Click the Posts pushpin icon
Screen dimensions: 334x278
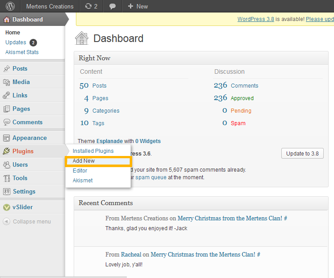tap(7, 68)
